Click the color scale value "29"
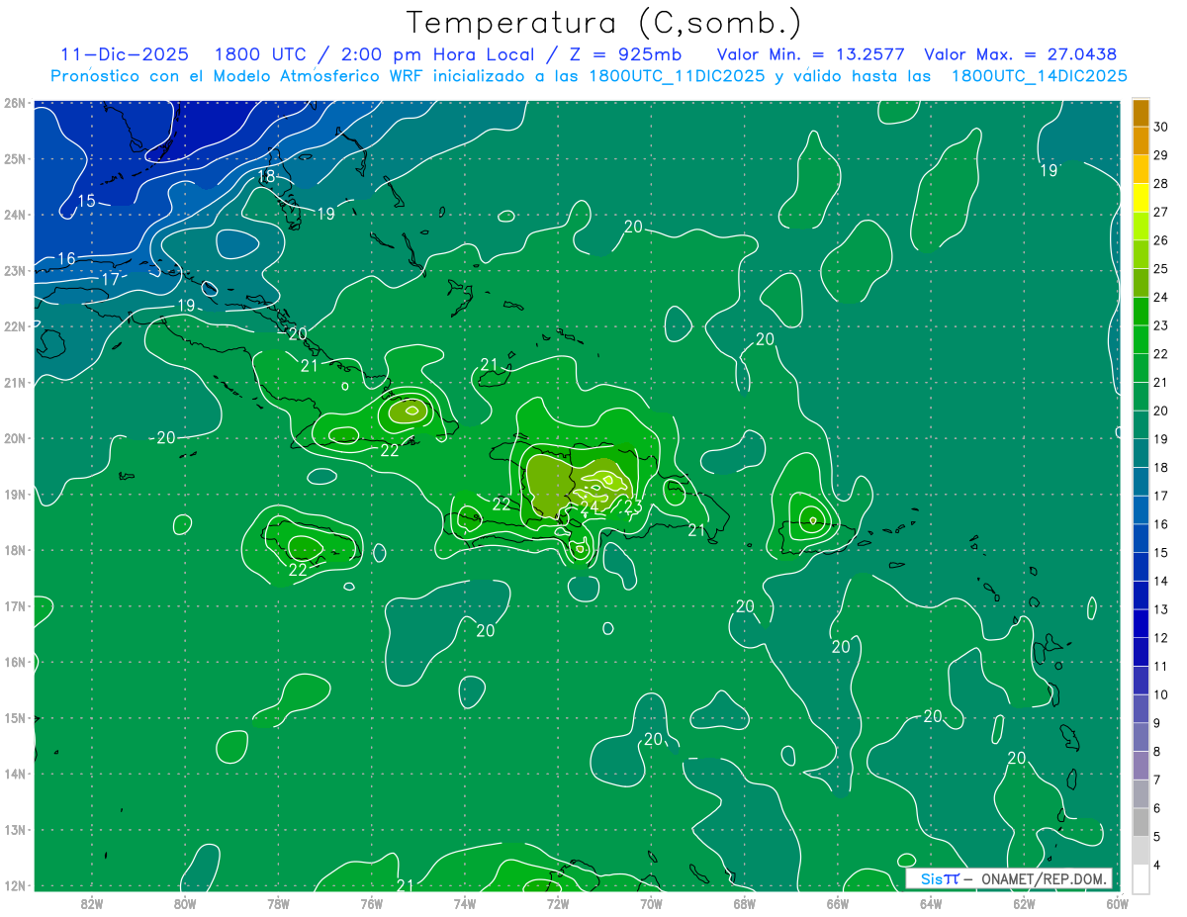Viewport: 1187px width, 917px height. tap(1160, 155)
